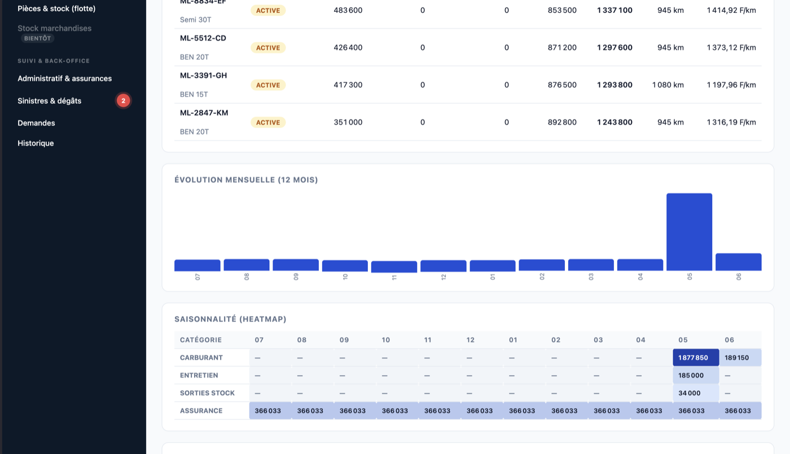Select the 892 800 amount

coord(562,122)
